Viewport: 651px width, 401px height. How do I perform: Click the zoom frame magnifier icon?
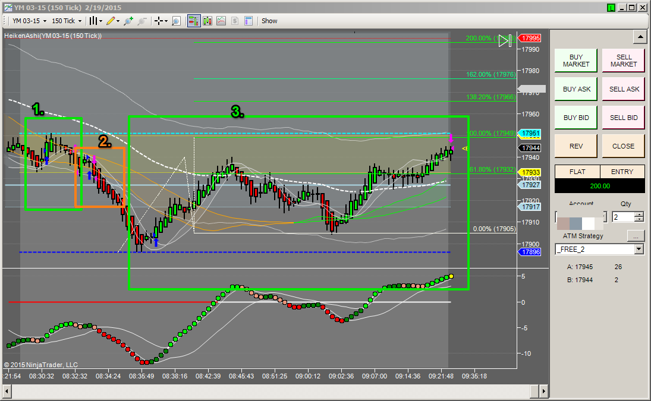[x=176, y=21]
